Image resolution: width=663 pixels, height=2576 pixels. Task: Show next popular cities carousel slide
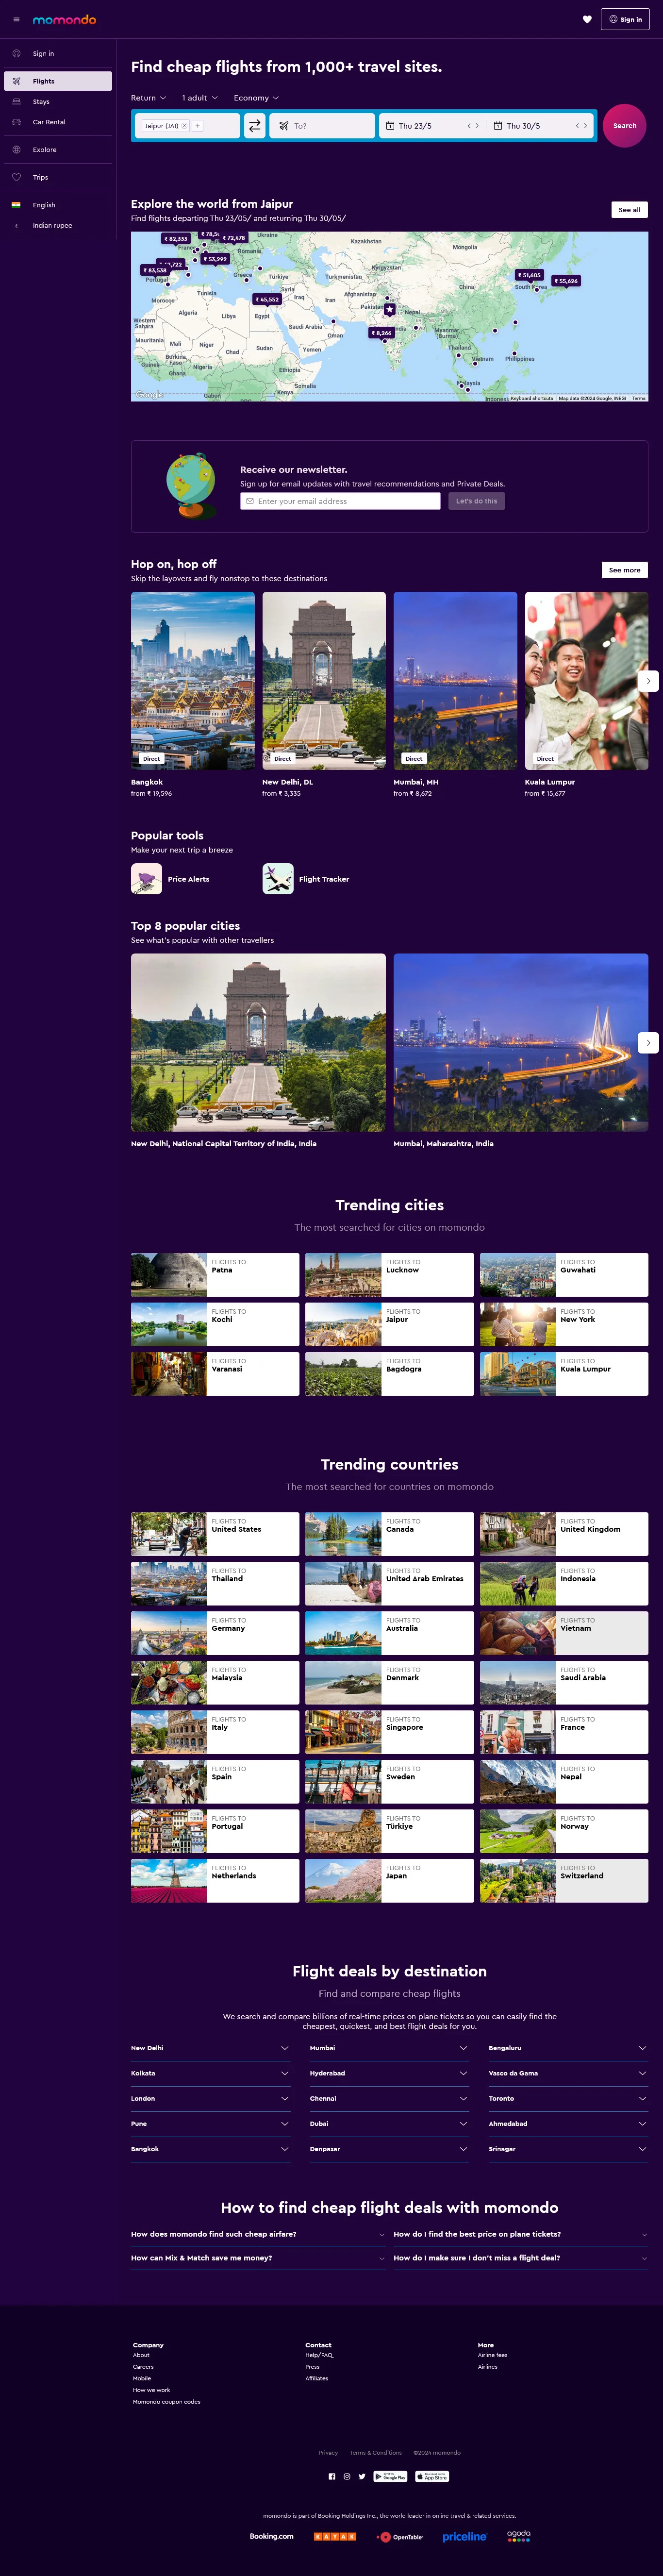coord(648,1042)
